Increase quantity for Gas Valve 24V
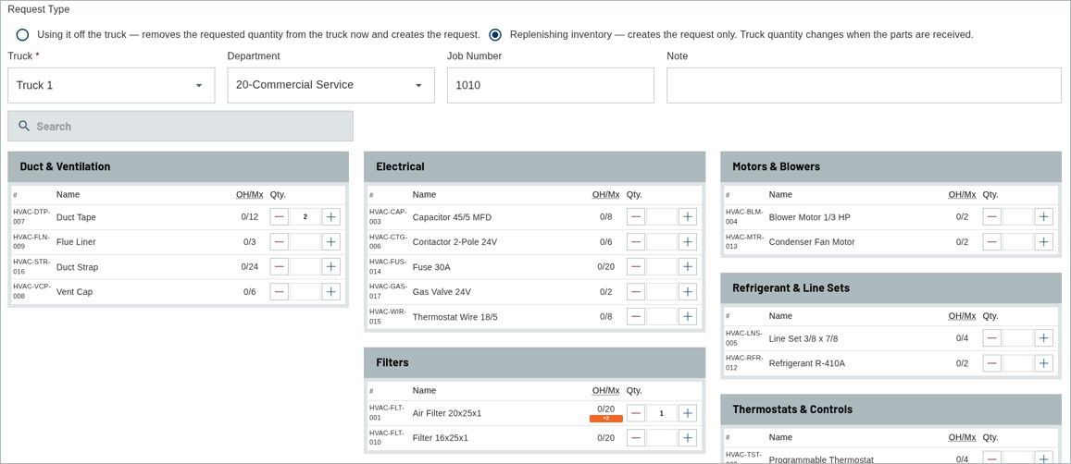Screen dimensions: 1071x464 point(688,291)
